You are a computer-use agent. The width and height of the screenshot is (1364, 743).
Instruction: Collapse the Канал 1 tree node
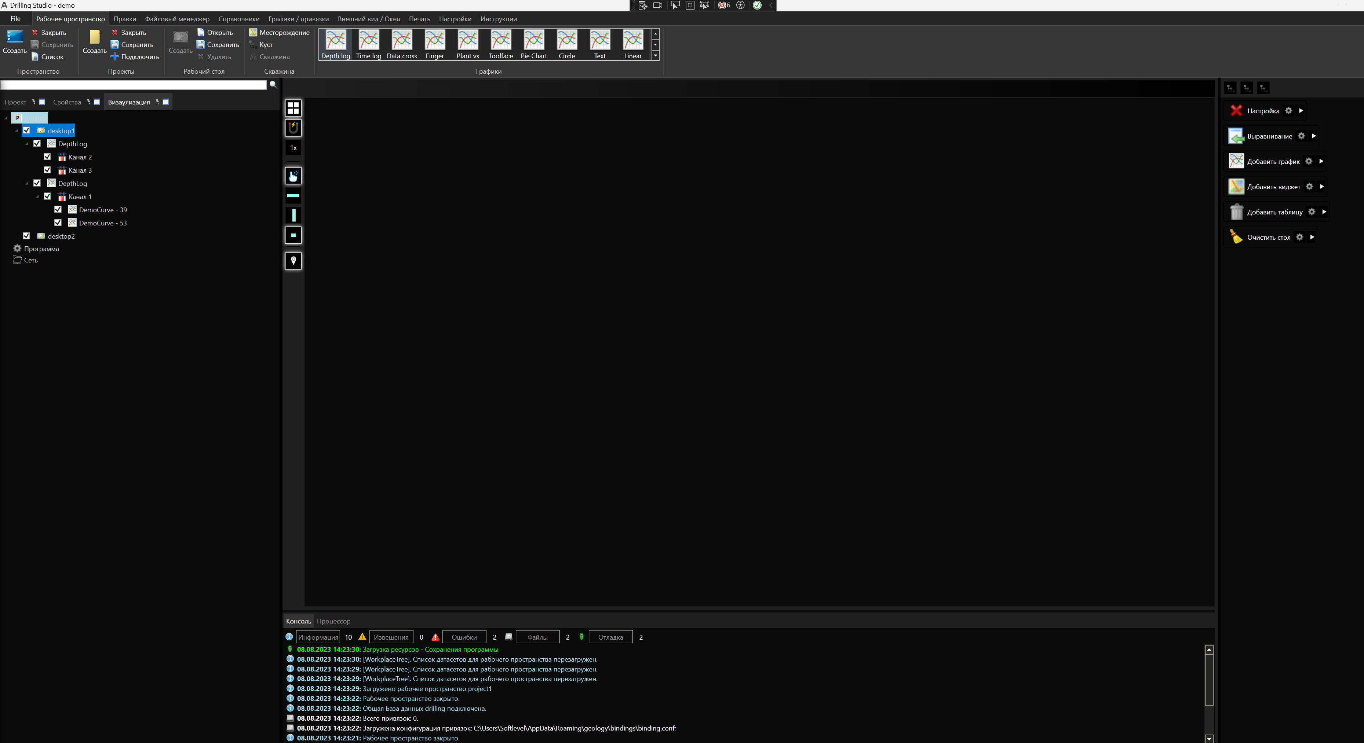click(x=37, y=197)
